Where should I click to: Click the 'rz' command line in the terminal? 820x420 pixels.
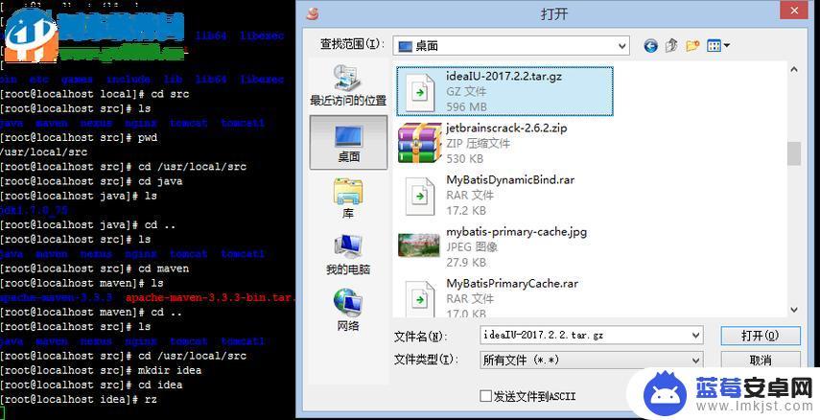(79, 399)
